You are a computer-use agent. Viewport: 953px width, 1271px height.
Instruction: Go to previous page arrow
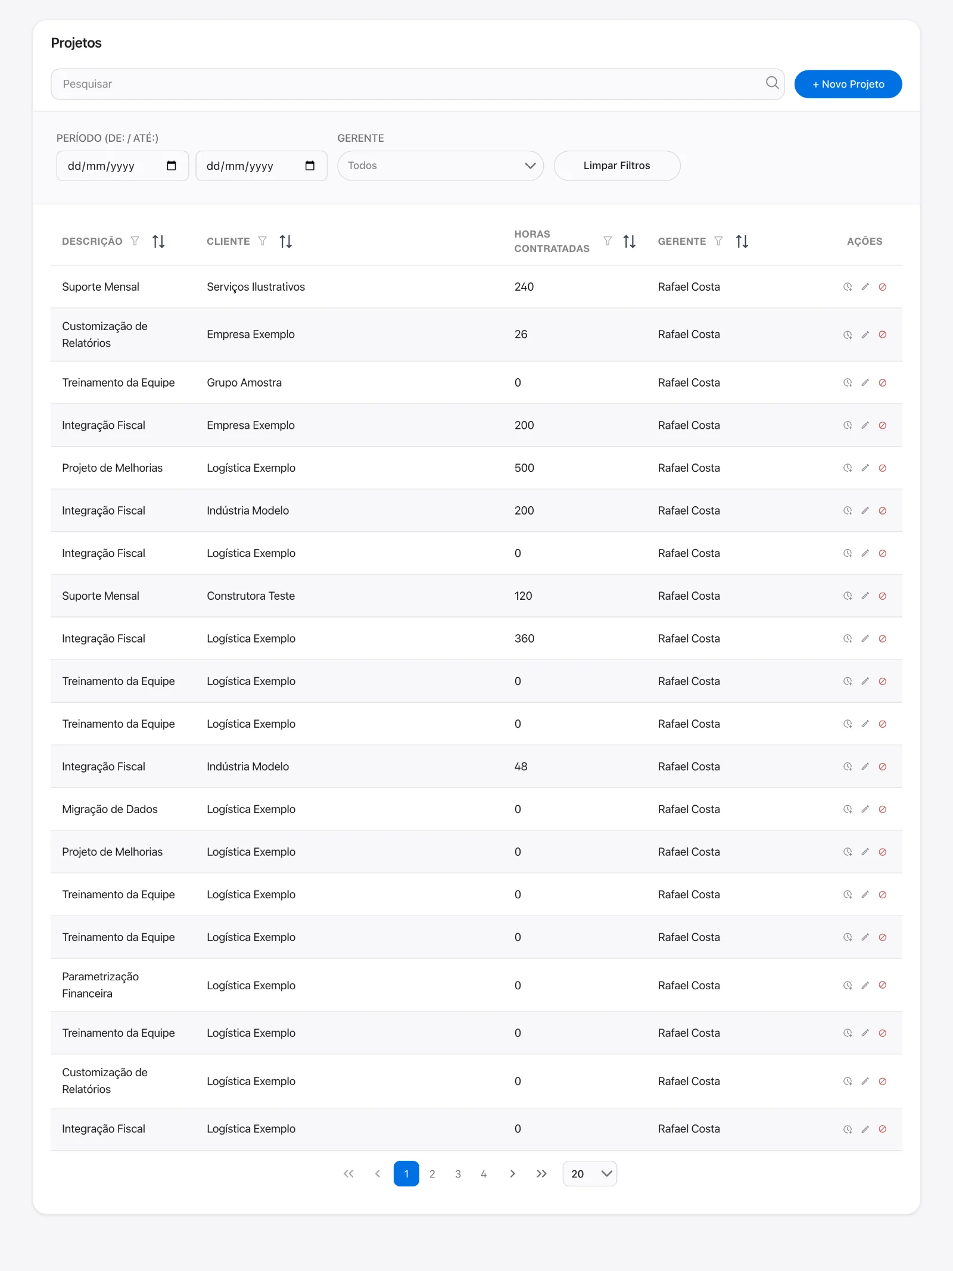(x=378, y=1173)
